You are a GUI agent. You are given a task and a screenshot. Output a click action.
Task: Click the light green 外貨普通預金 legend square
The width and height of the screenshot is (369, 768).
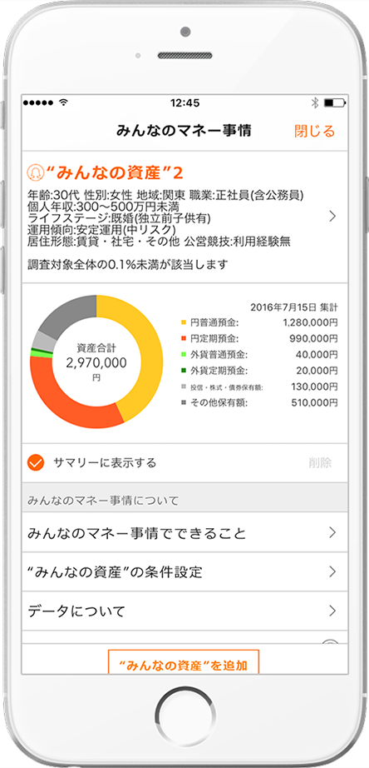(184, 355)
